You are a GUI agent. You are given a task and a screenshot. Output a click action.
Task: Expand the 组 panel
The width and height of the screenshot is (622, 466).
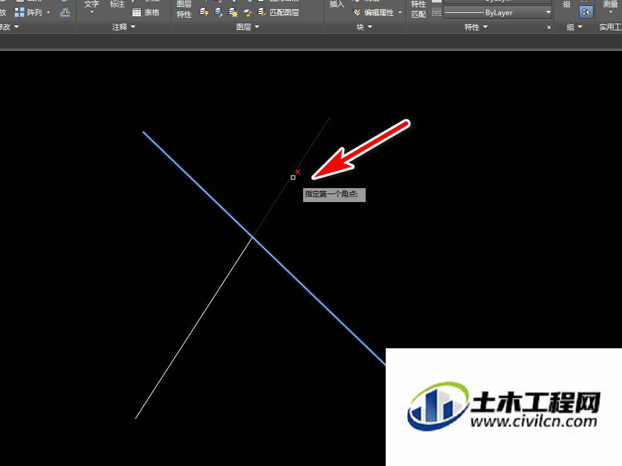coord(574,27)
